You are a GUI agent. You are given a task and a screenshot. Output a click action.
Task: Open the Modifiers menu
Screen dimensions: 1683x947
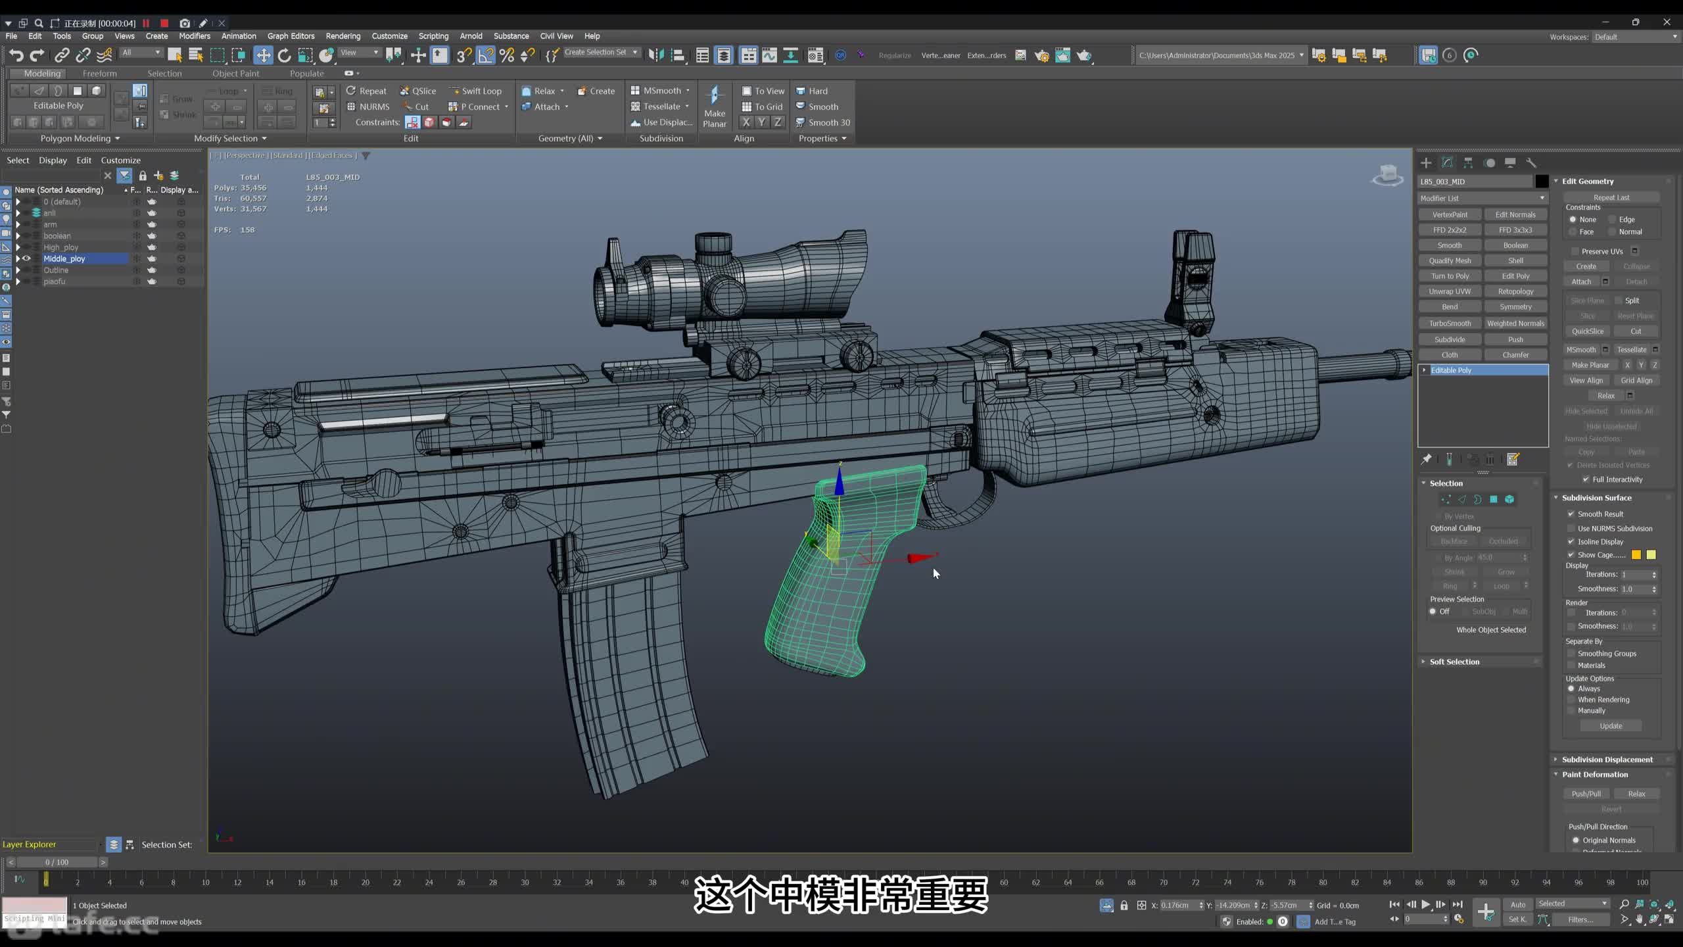(195, 36)
